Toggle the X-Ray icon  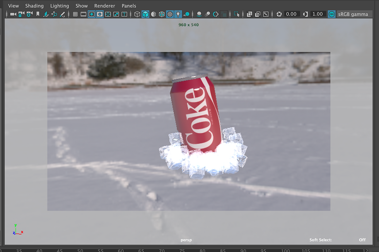[249, 14]
